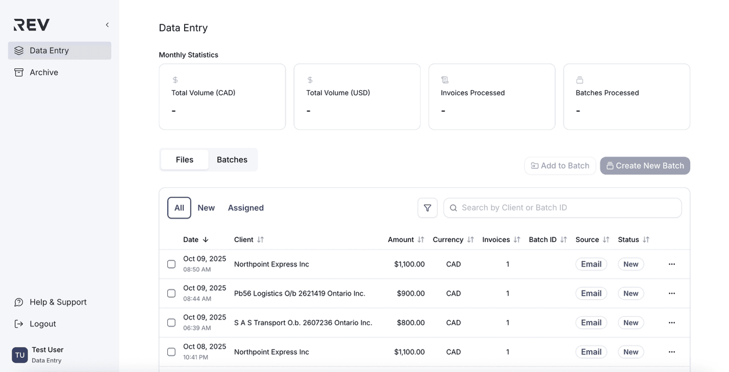Show only New files tab

tap(206, 208)
